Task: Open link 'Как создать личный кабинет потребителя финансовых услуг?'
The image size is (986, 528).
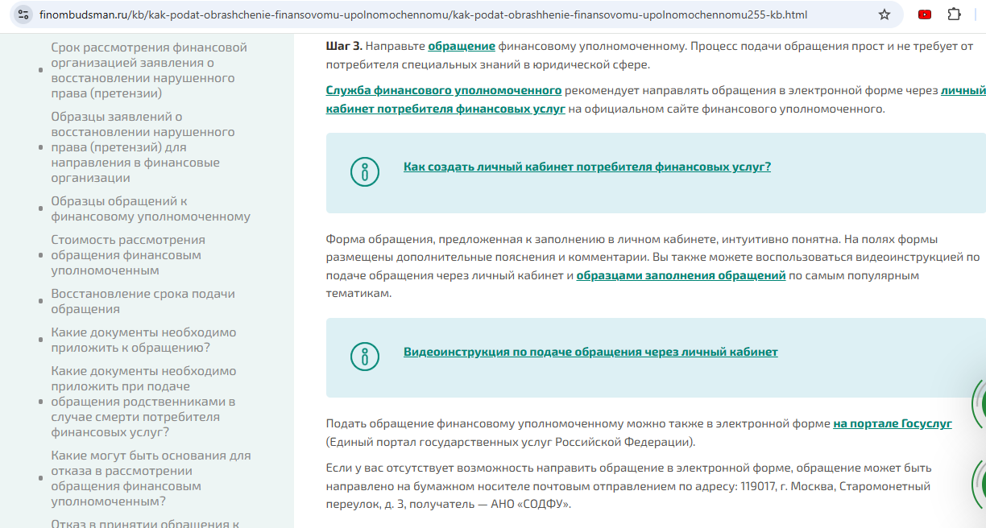Action: pos(586,167)
